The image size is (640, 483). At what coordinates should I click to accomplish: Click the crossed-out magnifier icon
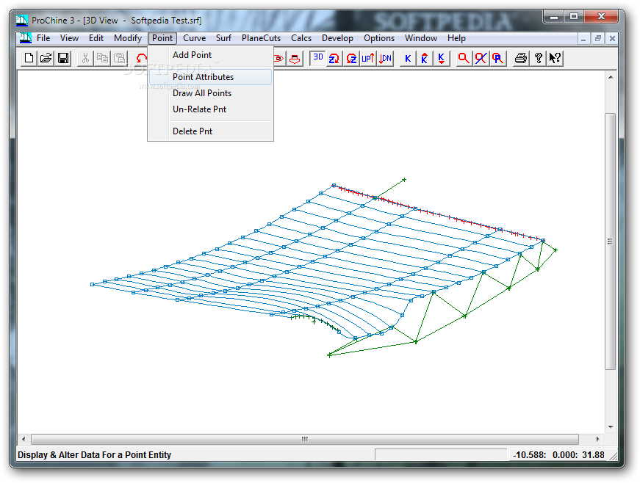(x=481, y=58)
